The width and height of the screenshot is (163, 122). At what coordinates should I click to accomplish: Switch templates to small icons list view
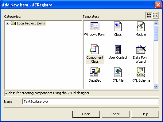[x=156, y=15]
